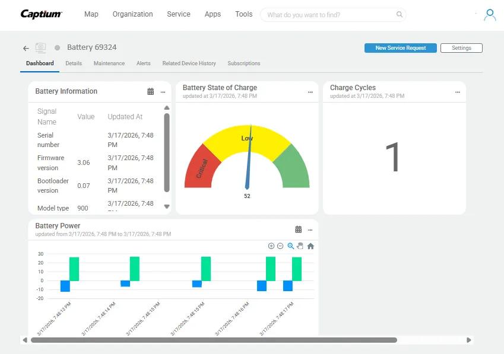Activate the pan hand tool
Viewport: 504px width, 354px height.
click(x=300, y=246)
